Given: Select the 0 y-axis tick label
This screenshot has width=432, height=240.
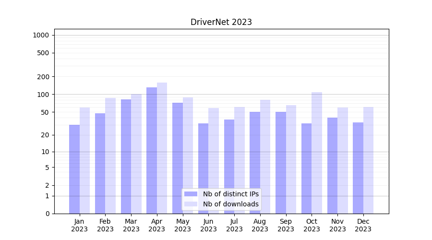Looking at the screenshot, I should [47, 214].
